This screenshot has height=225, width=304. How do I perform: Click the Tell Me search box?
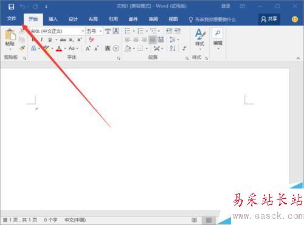(212, 19)
